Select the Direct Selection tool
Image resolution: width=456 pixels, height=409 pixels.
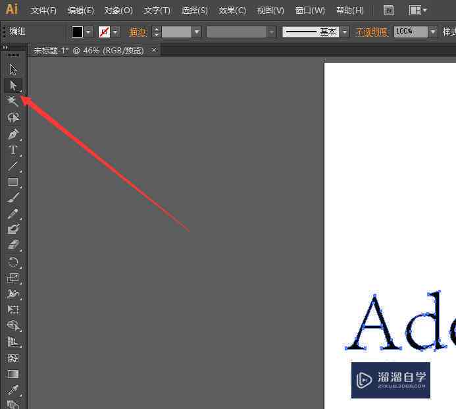click(13, 86)
